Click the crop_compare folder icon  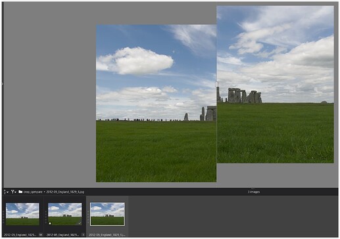tap(20, 192)
